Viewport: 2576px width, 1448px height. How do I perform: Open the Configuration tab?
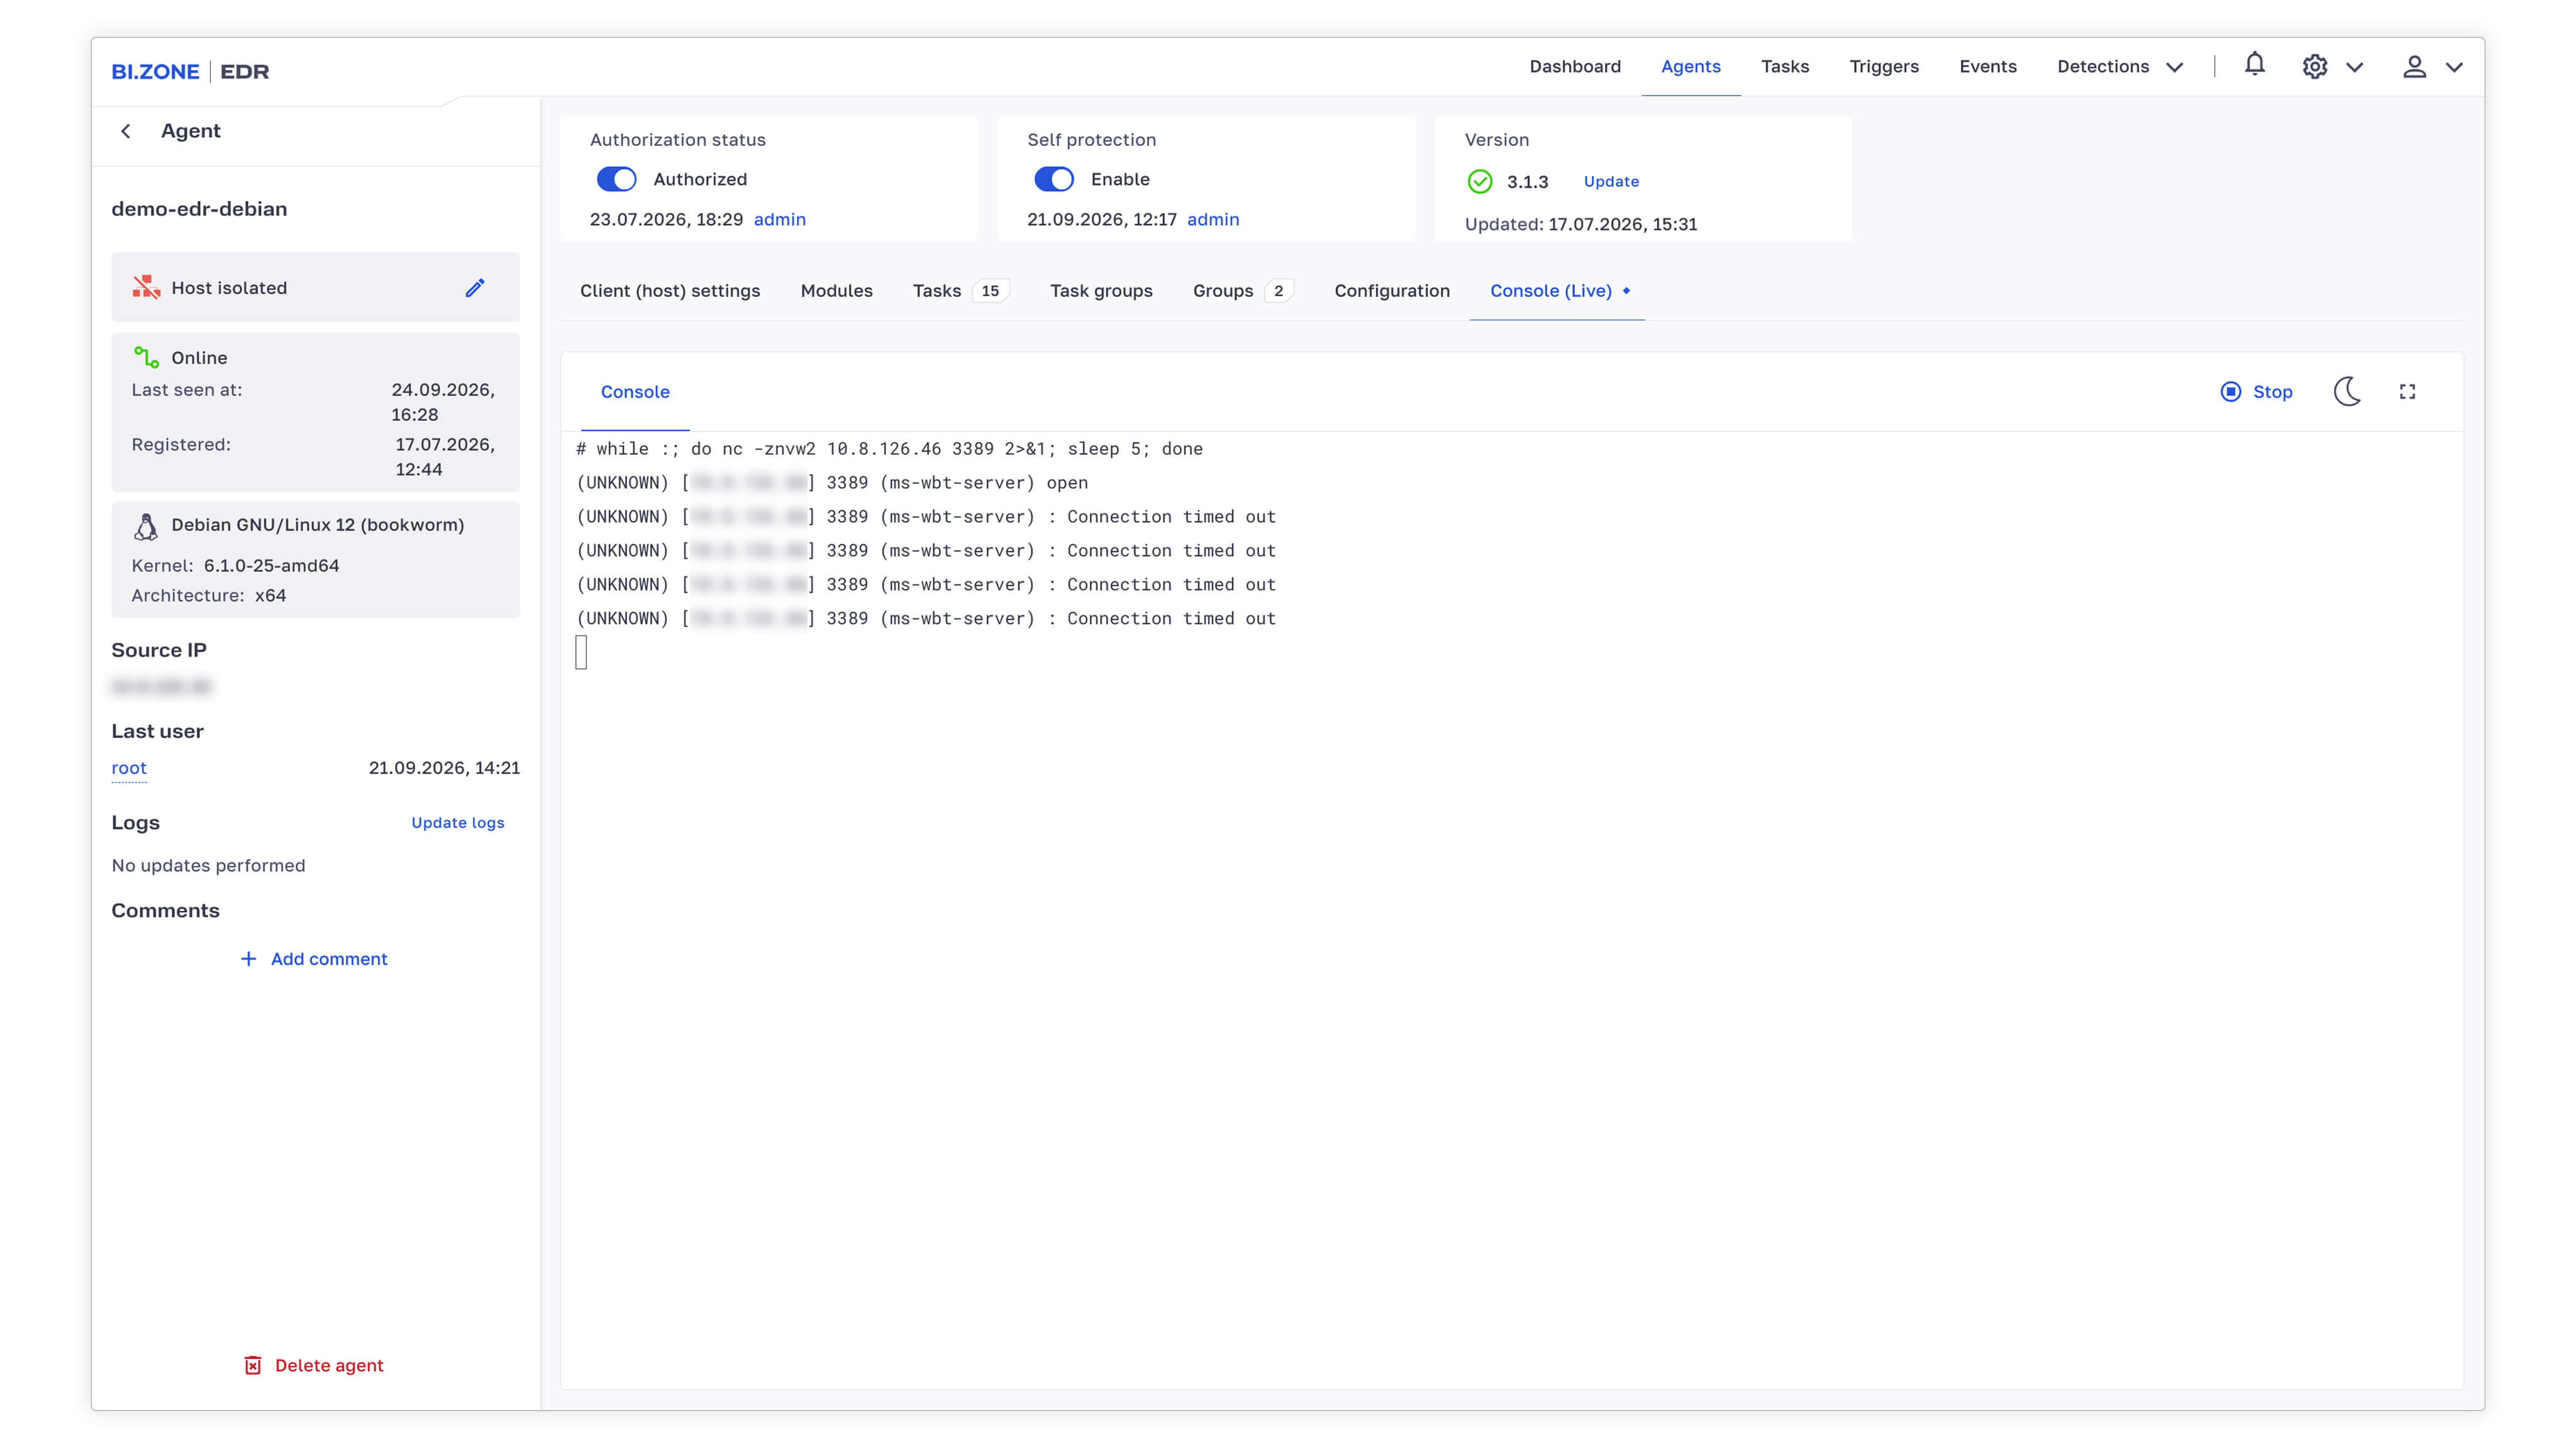click(x=1391, y=291)
